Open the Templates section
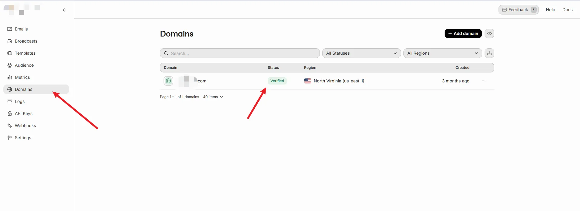 pyautogui.click(x=25, y=53)
